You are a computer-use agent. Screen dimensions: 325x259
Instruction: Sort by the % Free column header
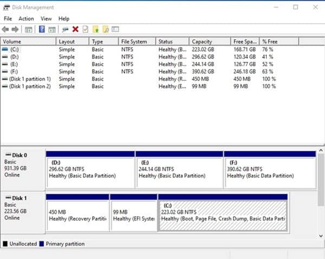click(x=279, y=42)
